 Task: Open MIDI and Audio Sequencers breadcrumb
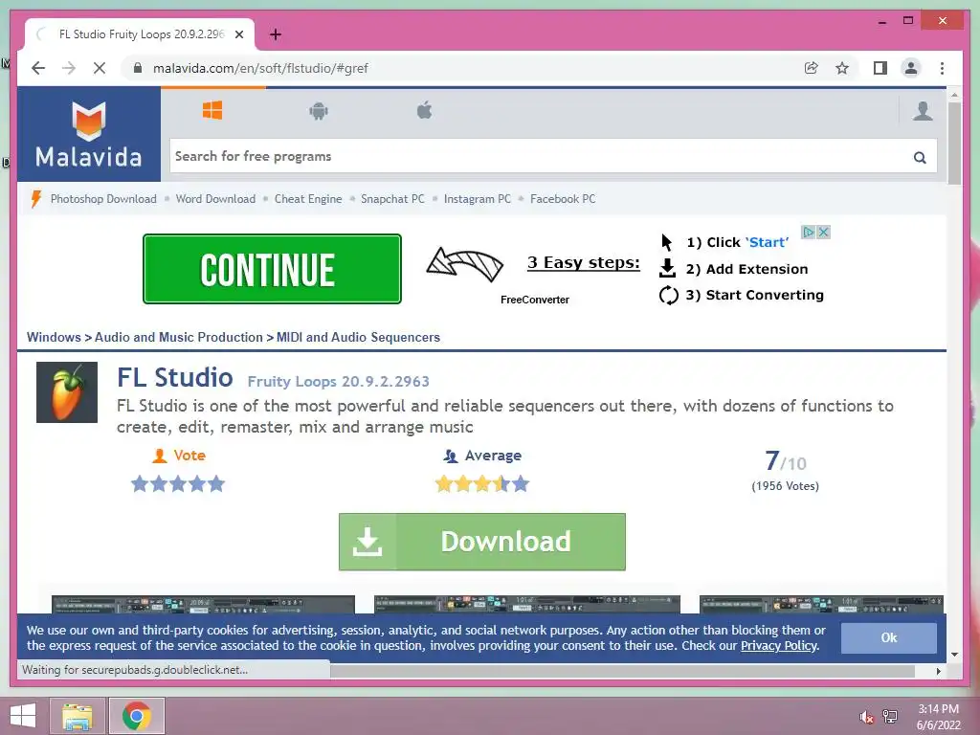coord(358,338)
